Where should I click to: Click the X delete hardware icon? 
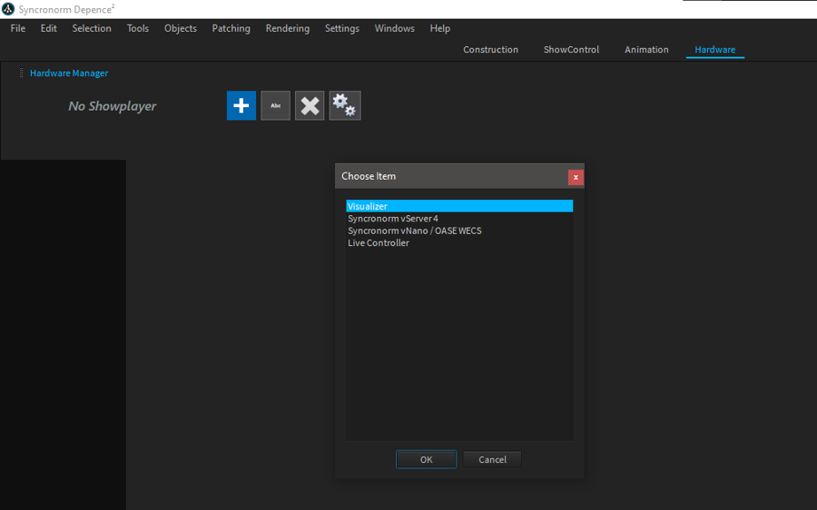pyautogui.click(x=310, y=105)
